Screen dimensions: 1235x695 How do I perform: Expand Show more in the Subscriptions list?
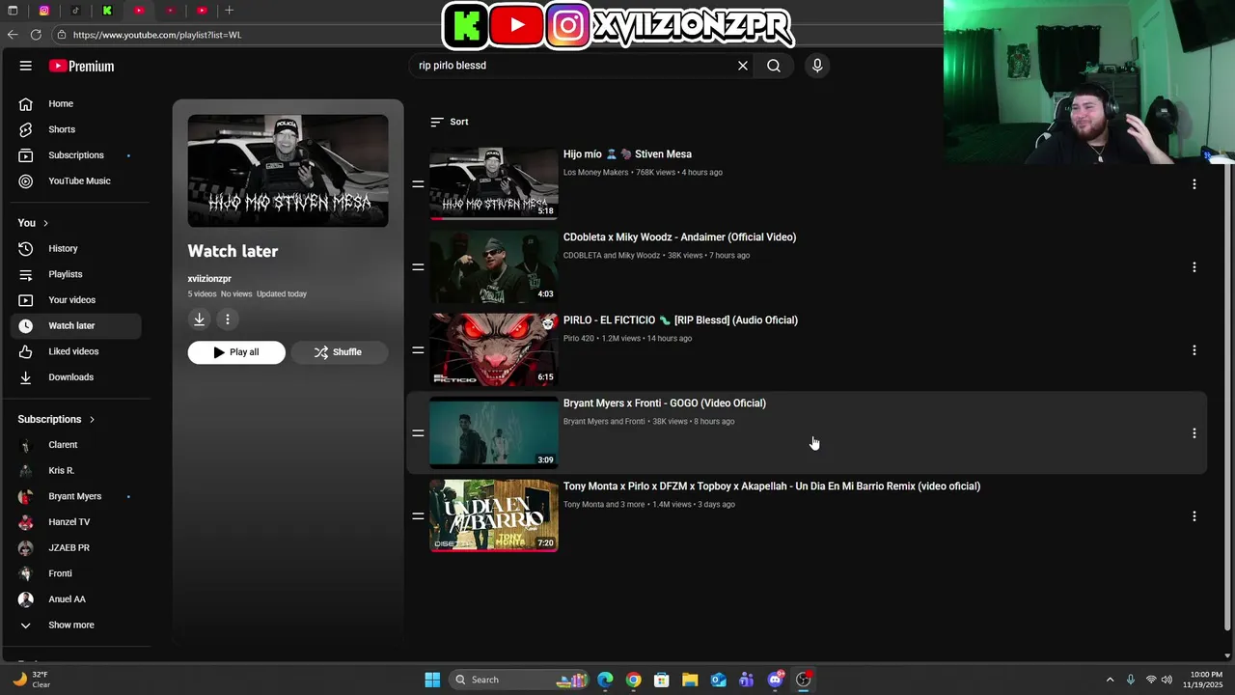[x=76, y=625]
